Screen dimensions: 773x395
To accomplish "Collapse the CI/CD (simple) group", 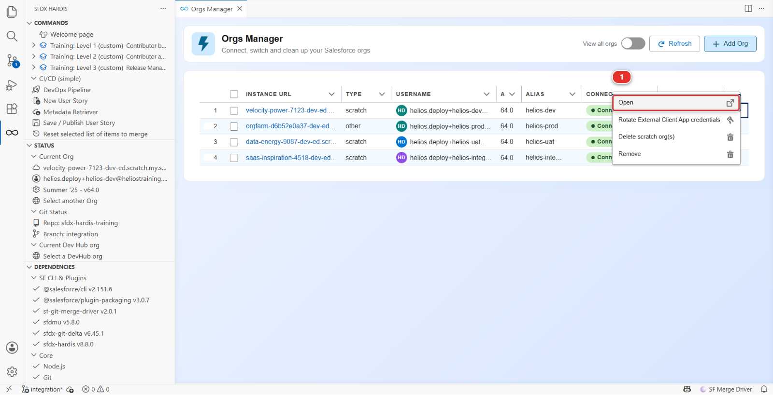I will [x=34, y=79].
